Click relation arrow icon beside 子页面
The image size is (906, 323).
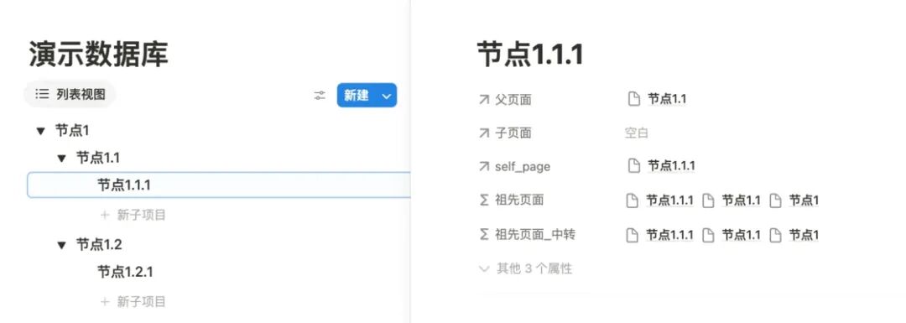click(x=484, y=133)
